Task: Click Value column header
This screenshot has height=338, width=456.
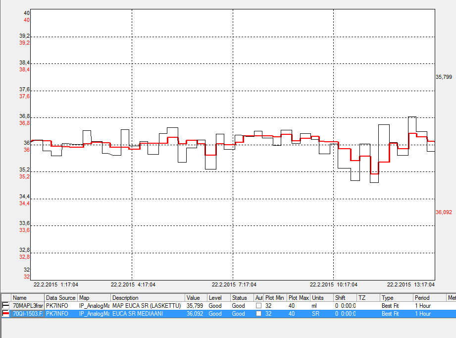Action: pos(196,298)
